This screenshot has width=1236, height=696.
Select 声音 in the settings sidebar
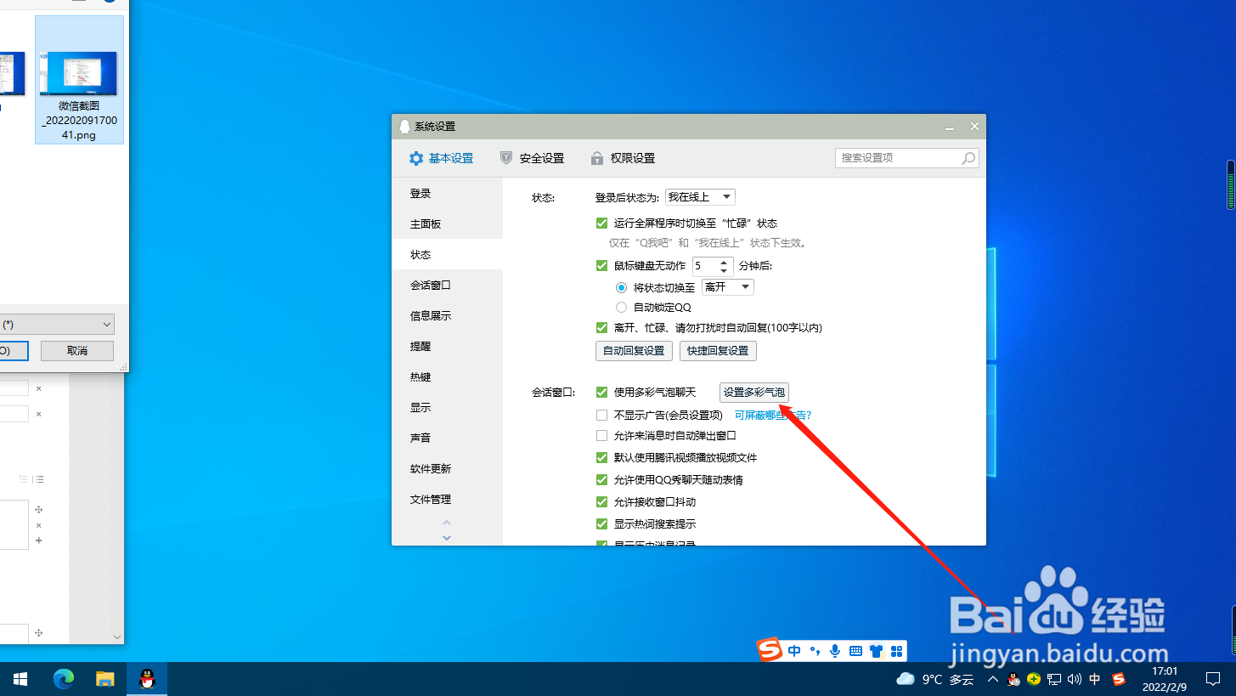[447, 439]
